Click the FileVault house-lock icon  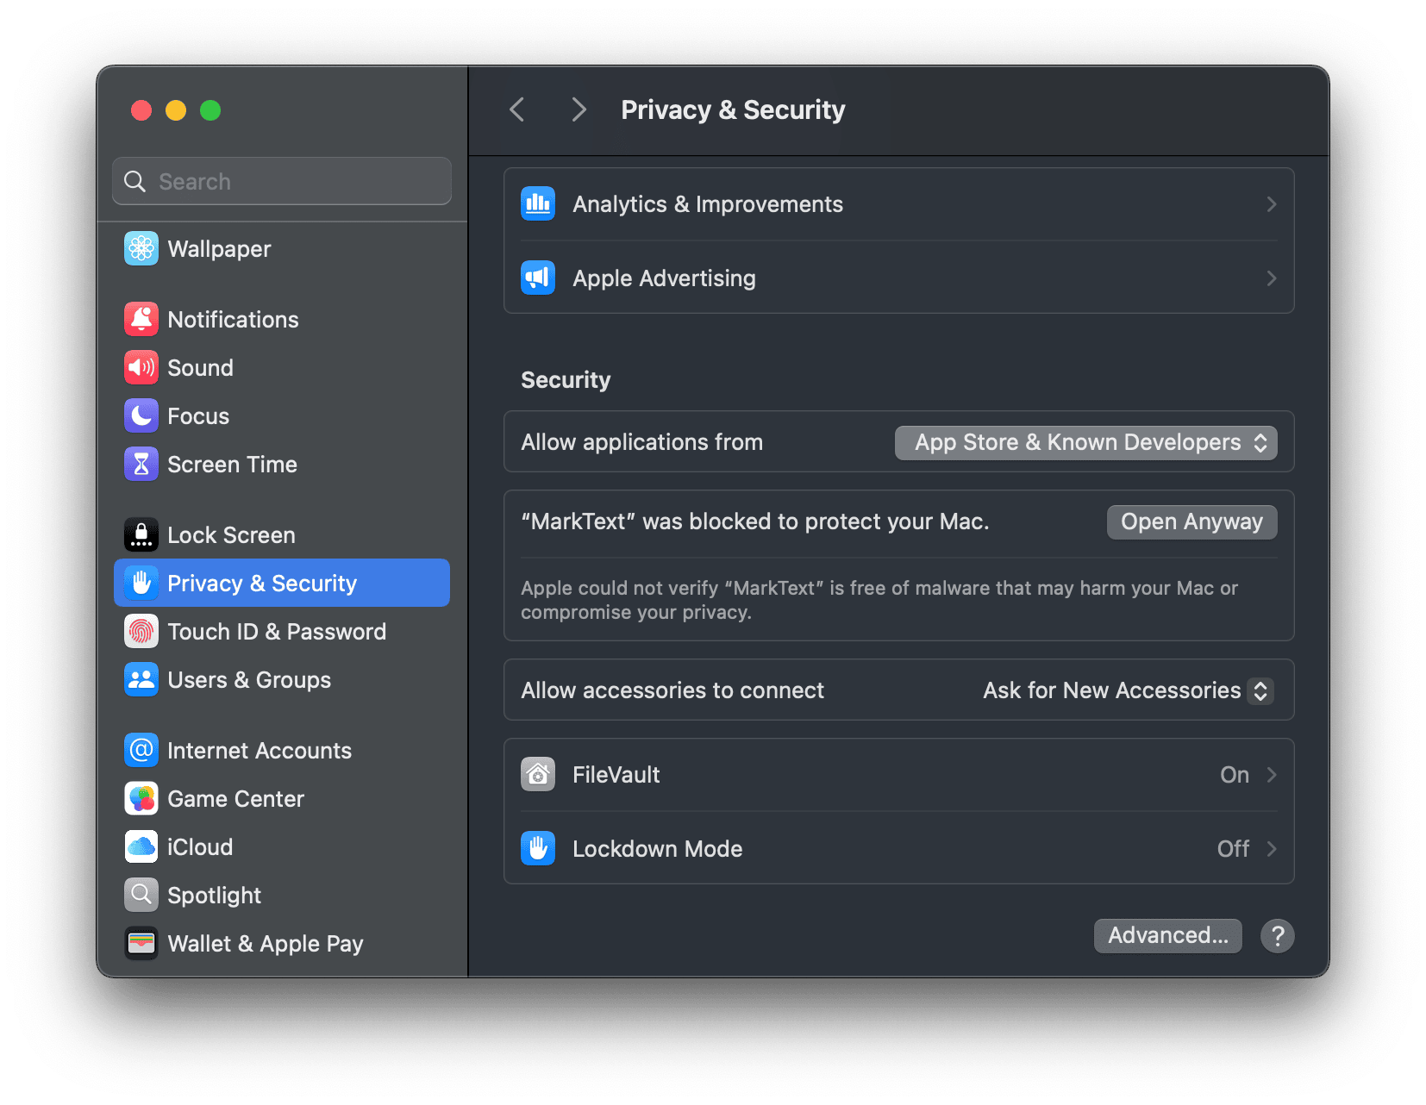pos(538,775)
